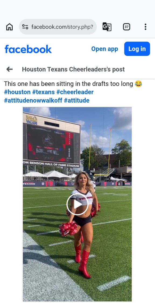Click the Log in button

point(137,49)
